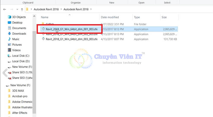Click the Pictures icon in sidebar

(9, 45)
